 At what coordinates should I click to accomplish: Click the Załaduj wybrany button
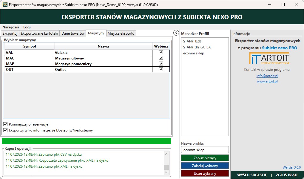[205, 166]
